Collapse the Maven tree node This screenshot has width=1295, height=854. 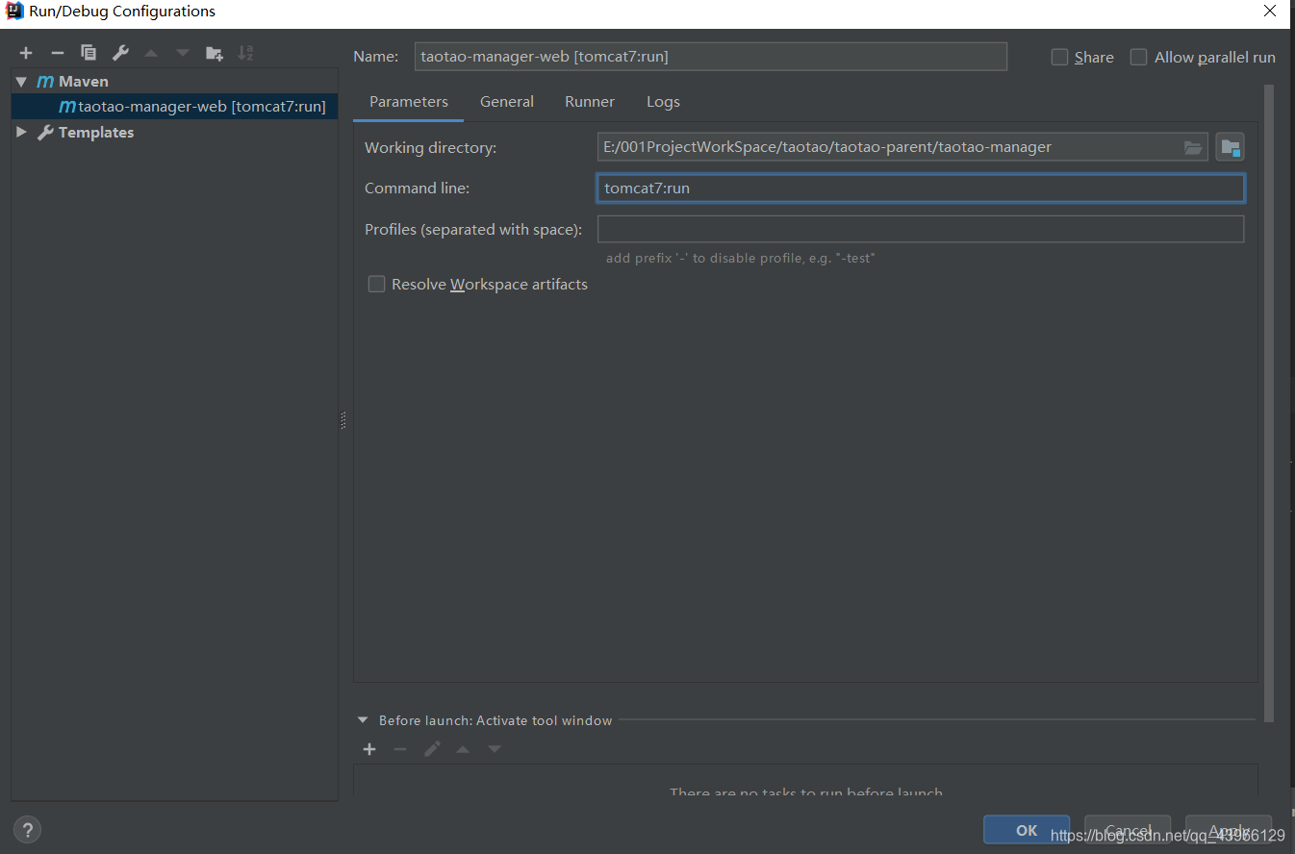(22, 82)
